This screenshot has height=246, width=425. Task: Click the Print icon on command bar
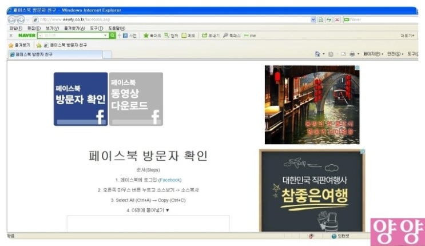[x=352, y=54]
